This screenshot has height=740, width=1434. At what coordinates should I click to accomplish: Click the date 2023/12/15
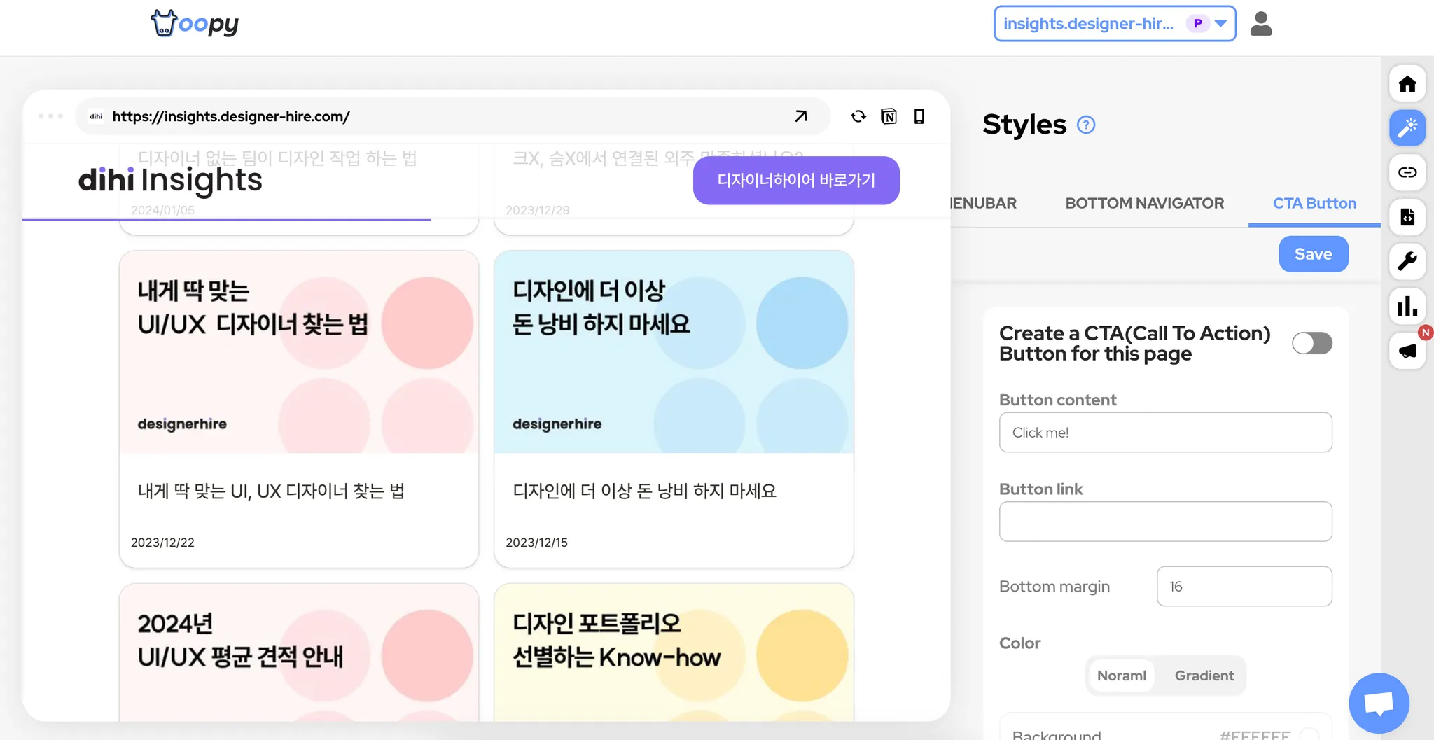coord(537,543)
